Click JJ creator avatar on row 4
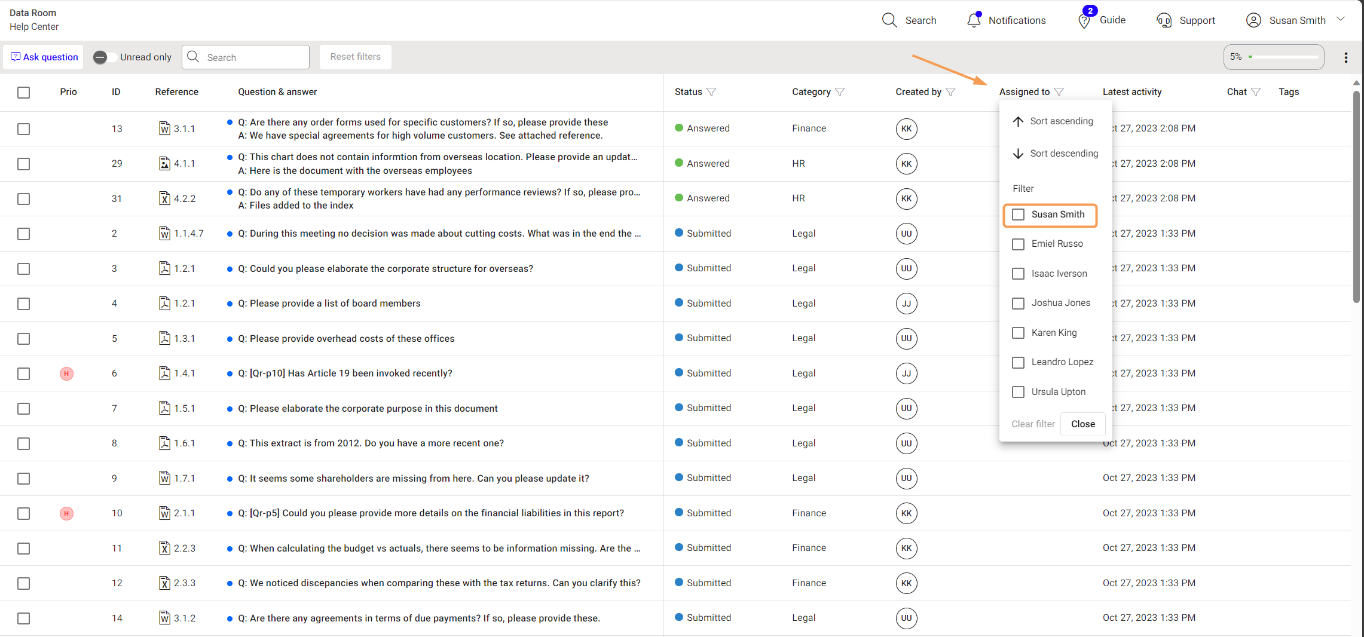 (906, 304)
